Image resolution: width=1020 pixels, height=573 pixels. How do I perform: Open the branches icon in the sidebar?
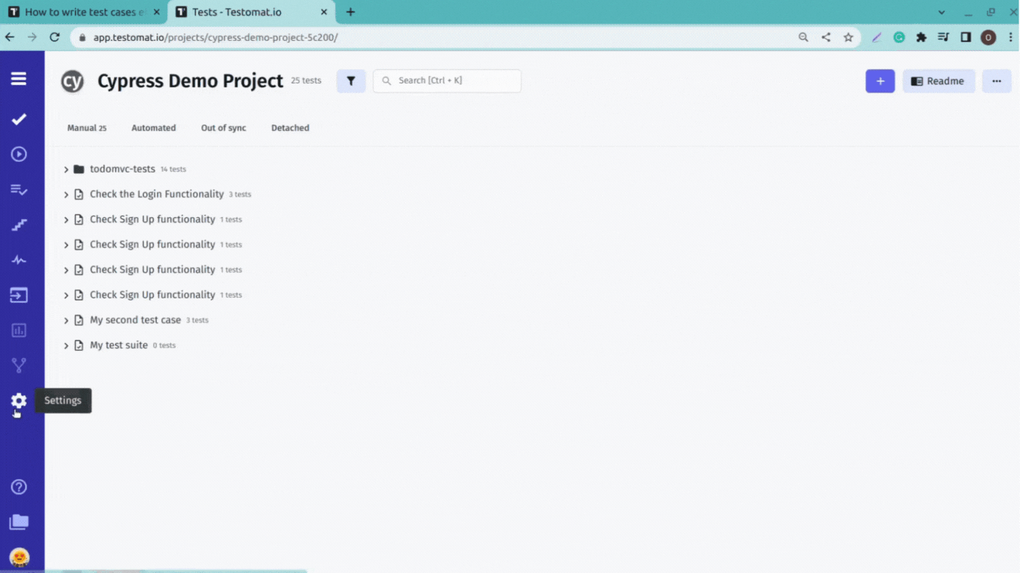[18, 365]
